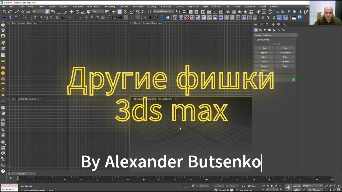Toggle Auto Key mode
The width and height of the screenshot is (342, 192).
coord(297,186)
